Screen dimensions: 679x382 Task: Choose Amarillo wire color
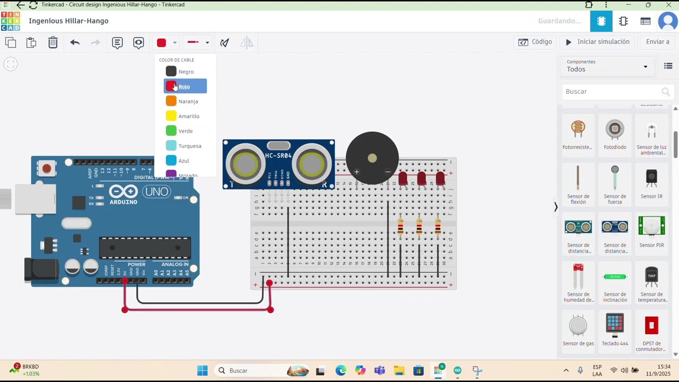click(x=185, y=116)
